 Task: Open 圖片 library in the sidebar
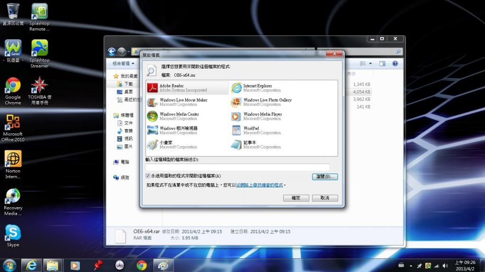pos(125,147)
